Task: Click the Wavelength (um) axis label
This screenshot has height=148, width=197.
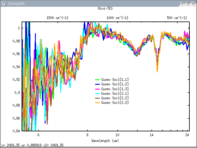Action: [105, 141]
